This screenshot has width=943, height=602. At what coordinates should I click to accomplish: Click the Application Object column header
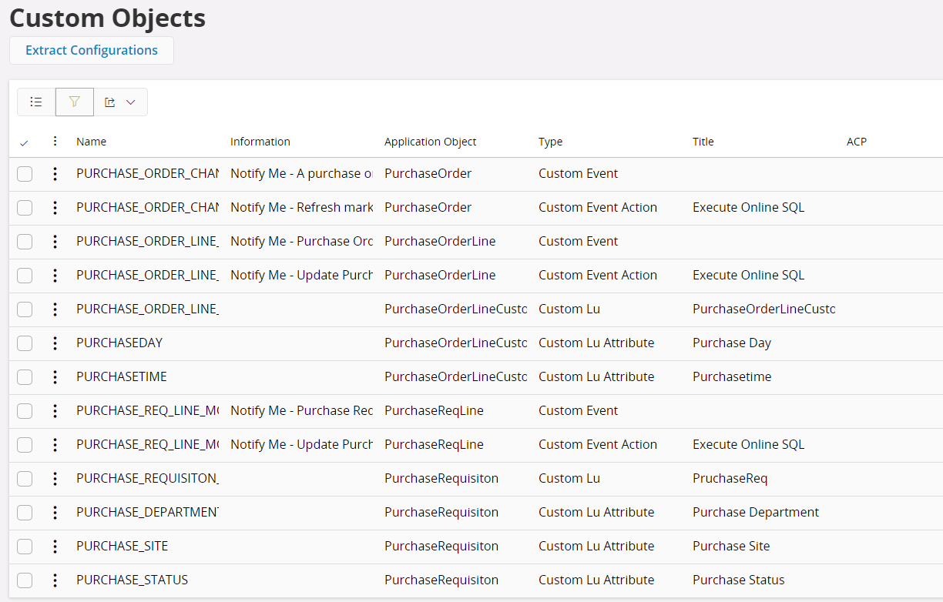[x=430, y=142]
